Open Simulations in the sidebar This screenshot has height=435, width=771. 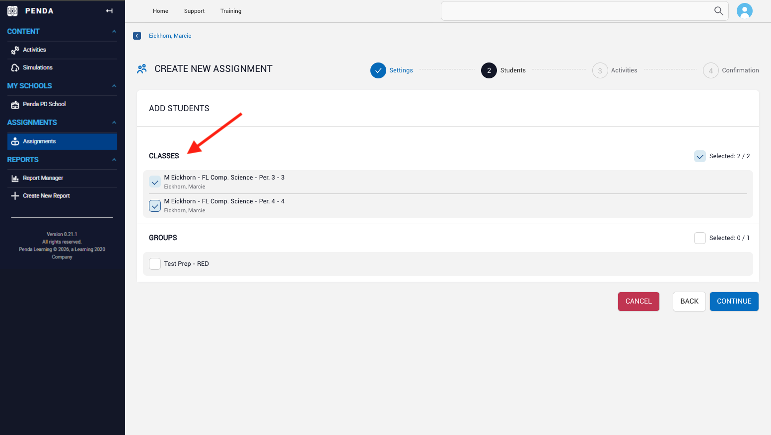pyautogui.click(x=38, y=67)
